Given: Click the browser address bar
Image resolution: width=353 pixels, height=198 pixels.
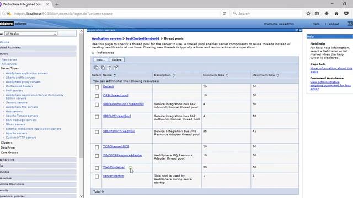Looking at the screenshot, I should (x=116, y=14).
